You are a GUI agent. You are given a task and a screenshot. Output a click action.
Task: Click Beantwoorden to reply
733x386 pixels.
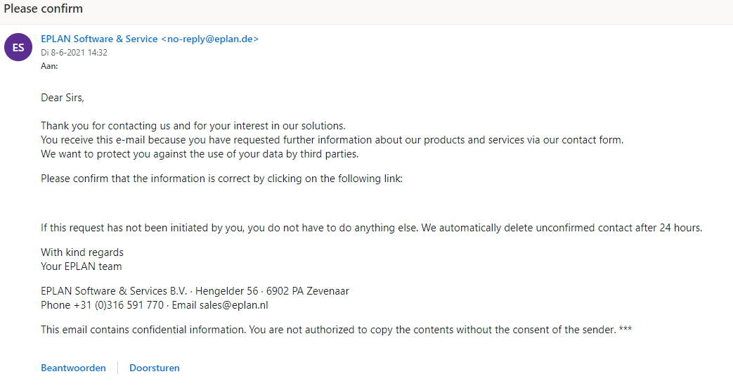pyautogui.click(x=73, y=368)
